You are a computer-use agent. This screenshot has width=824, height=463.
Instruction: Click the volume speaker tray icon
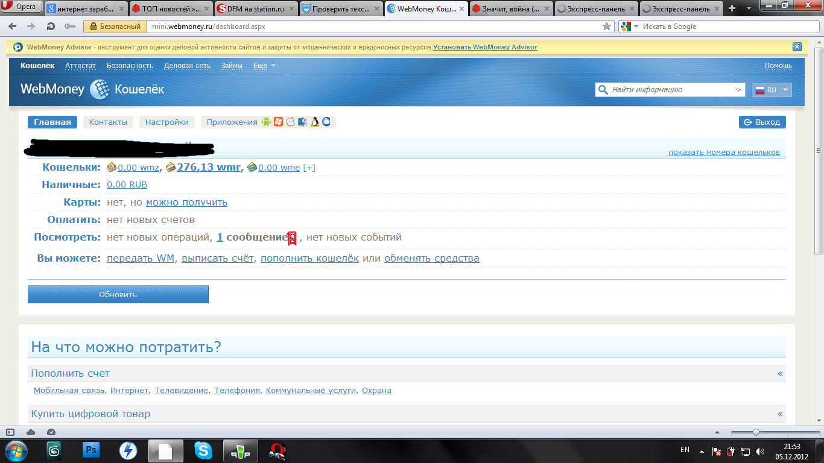(x=761, y=451)
